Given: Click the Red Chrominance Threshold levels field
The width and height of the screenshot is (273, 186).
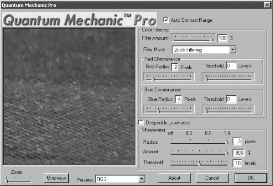Looking at the screenshot, I should [231, 66].
